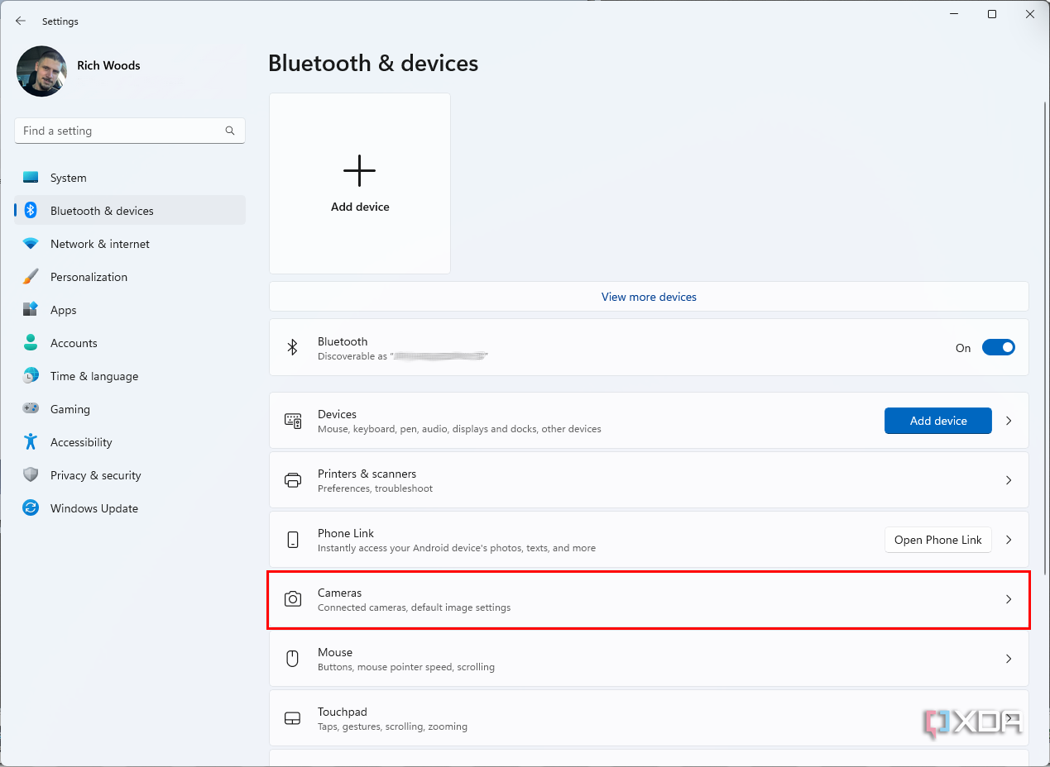Click the Gaming controller icon

[x=31, y=408]
